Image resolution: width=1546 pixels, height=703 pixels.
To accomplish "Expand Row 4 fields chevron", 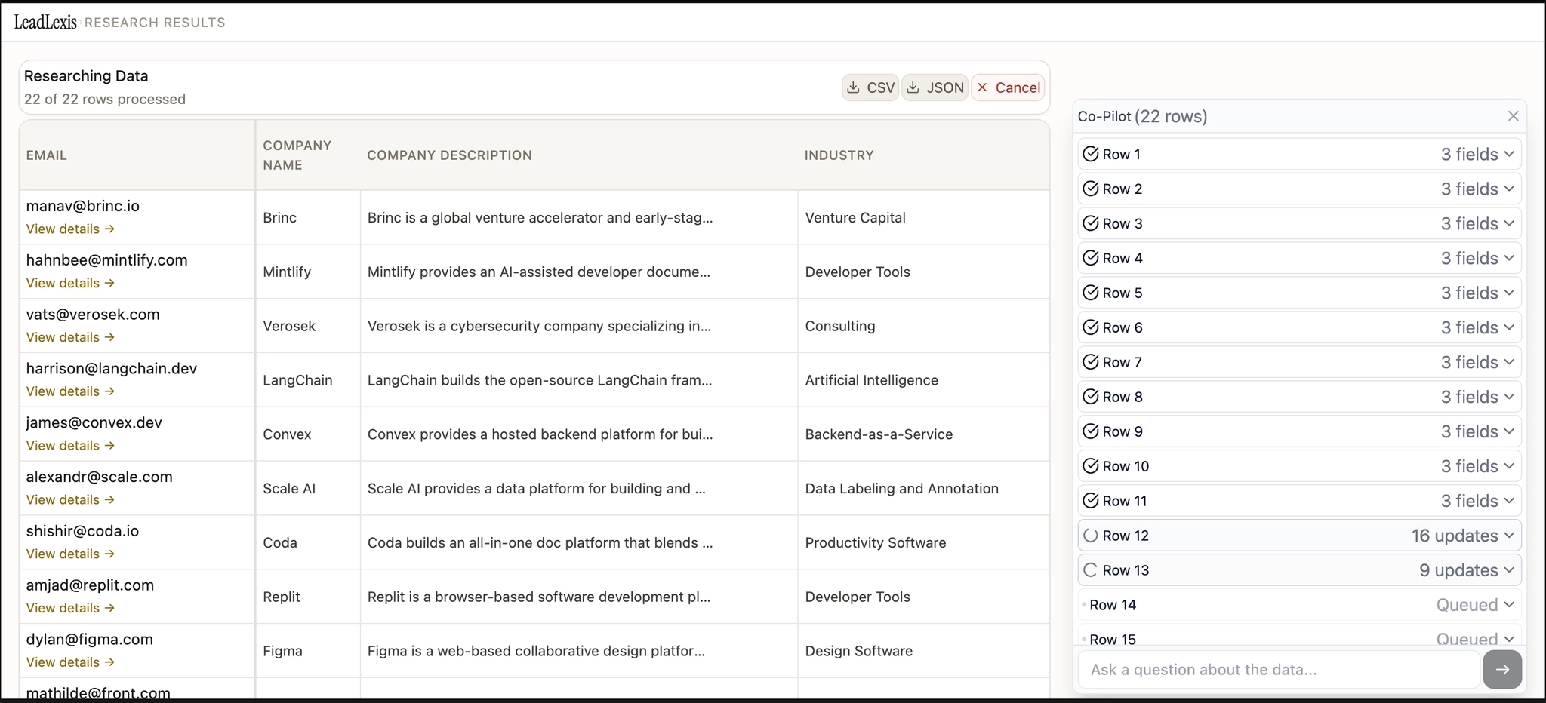I will tap(1509, 258).
